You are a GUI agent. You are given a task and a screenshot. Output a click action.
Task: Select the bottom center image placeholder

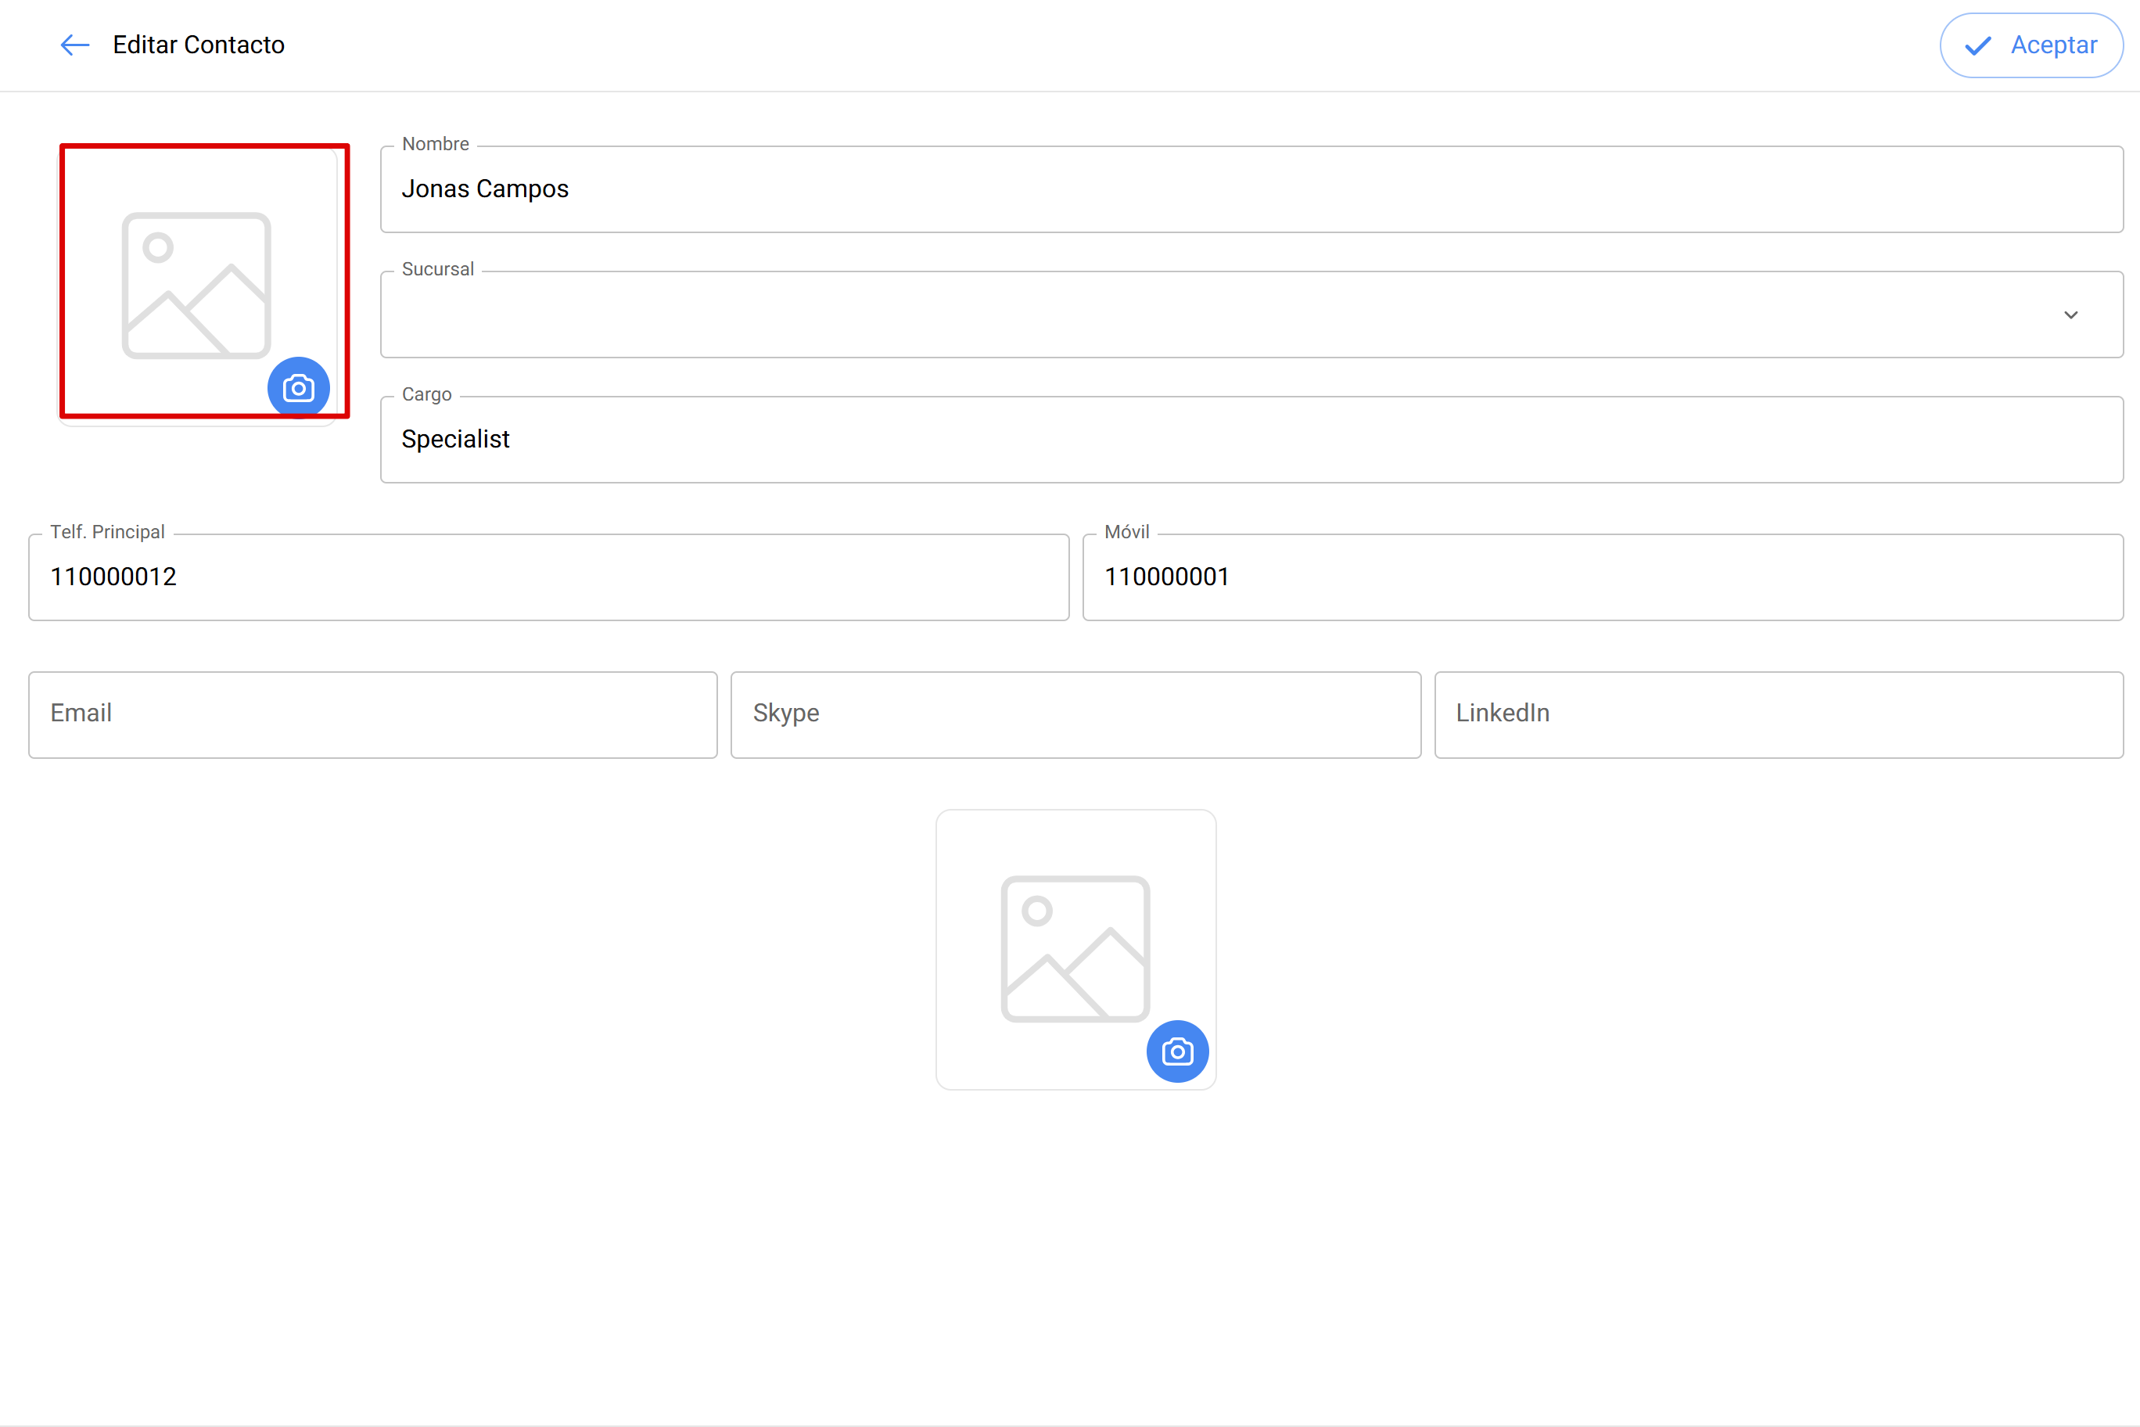(x=1075, y=949)
